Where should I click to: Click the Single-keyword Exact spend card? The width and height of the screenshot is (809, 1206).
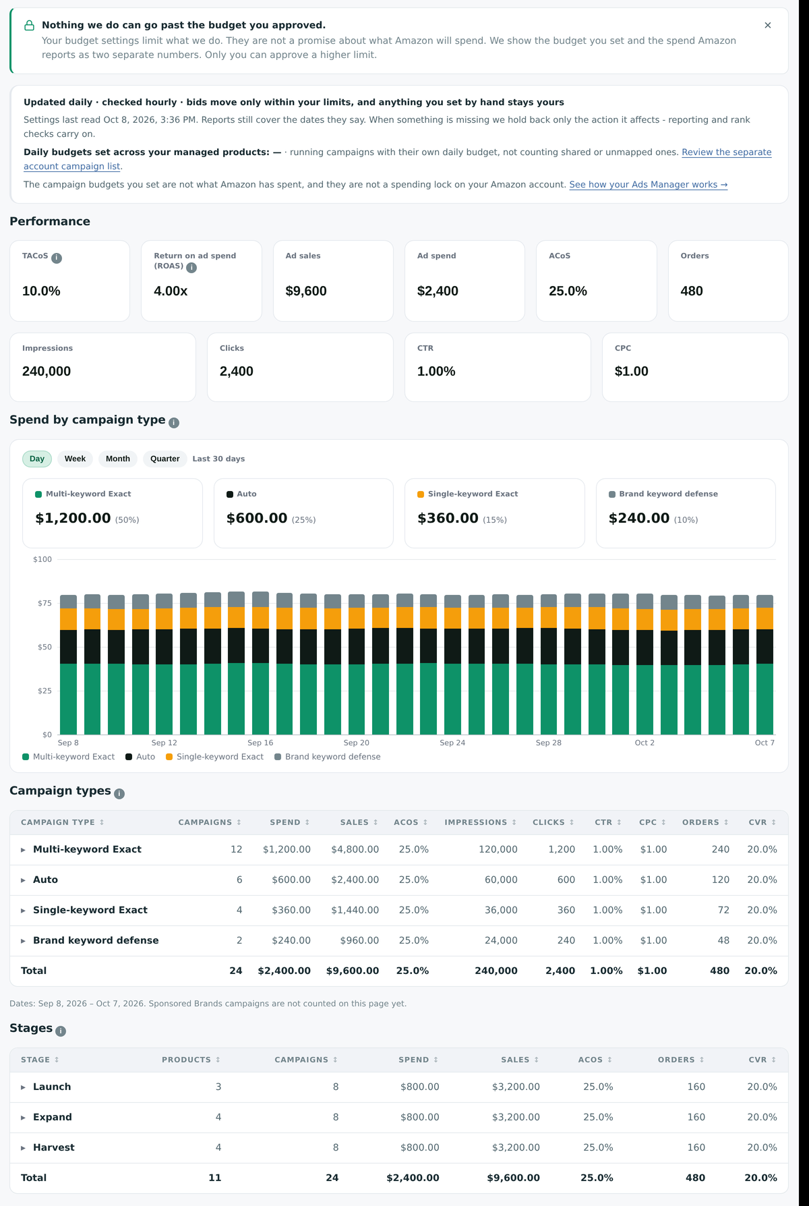(x=495, y=513)
